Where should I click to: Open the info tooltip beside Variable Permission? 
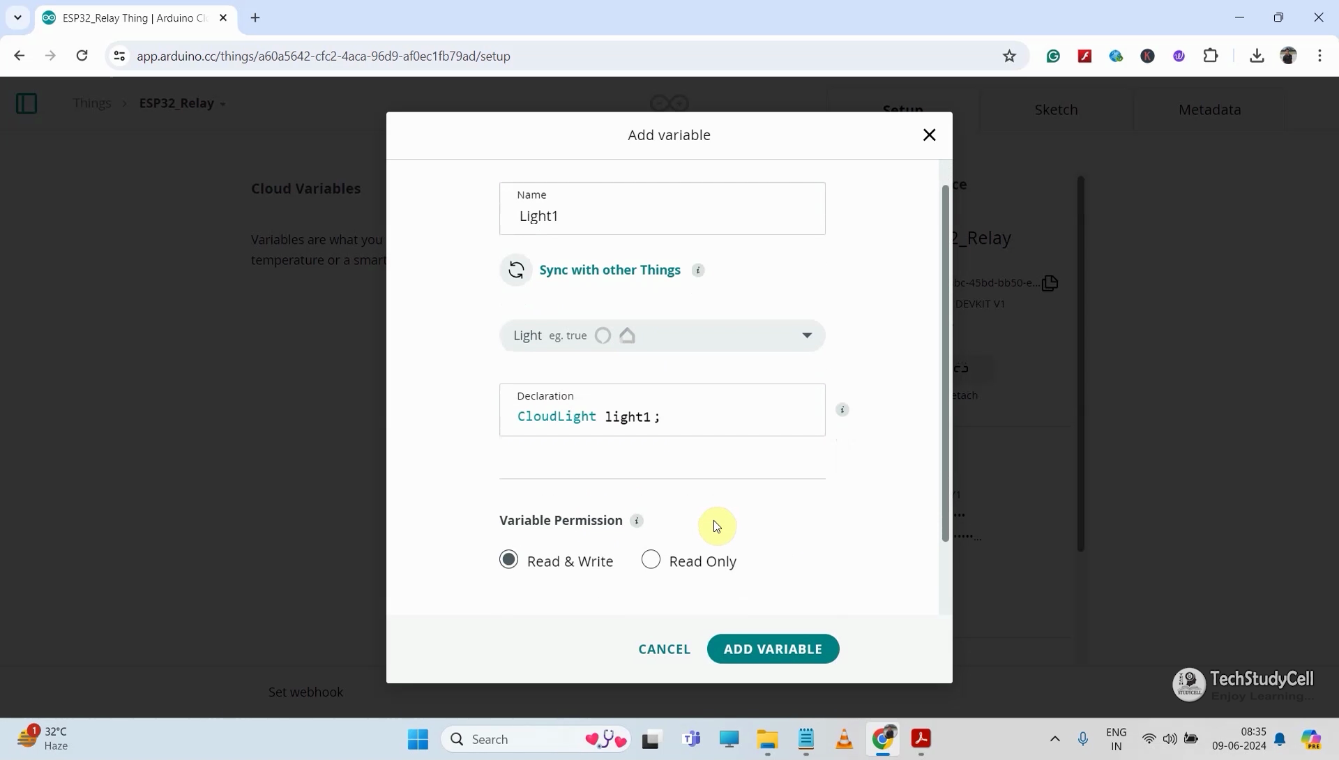(637, 521)
